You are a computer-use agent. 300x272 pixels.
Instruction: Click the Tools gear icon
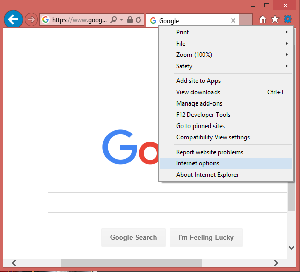[x=288, y=19]
